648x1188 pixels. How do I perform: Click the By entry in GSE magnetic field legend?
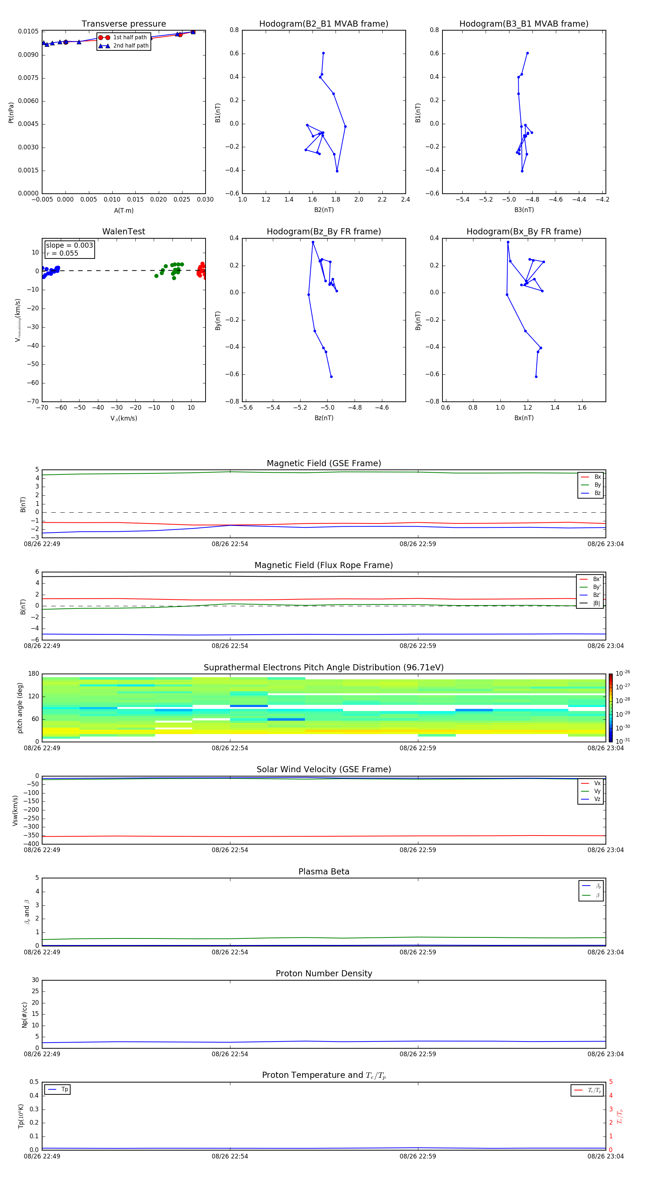coord(591,485)
